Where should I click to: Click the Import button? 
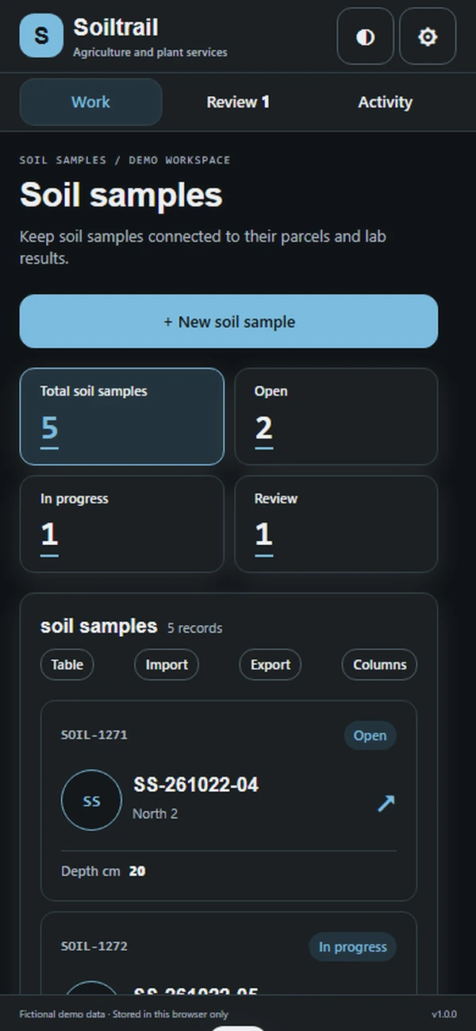pyautogui.click(x=167, y=665)
